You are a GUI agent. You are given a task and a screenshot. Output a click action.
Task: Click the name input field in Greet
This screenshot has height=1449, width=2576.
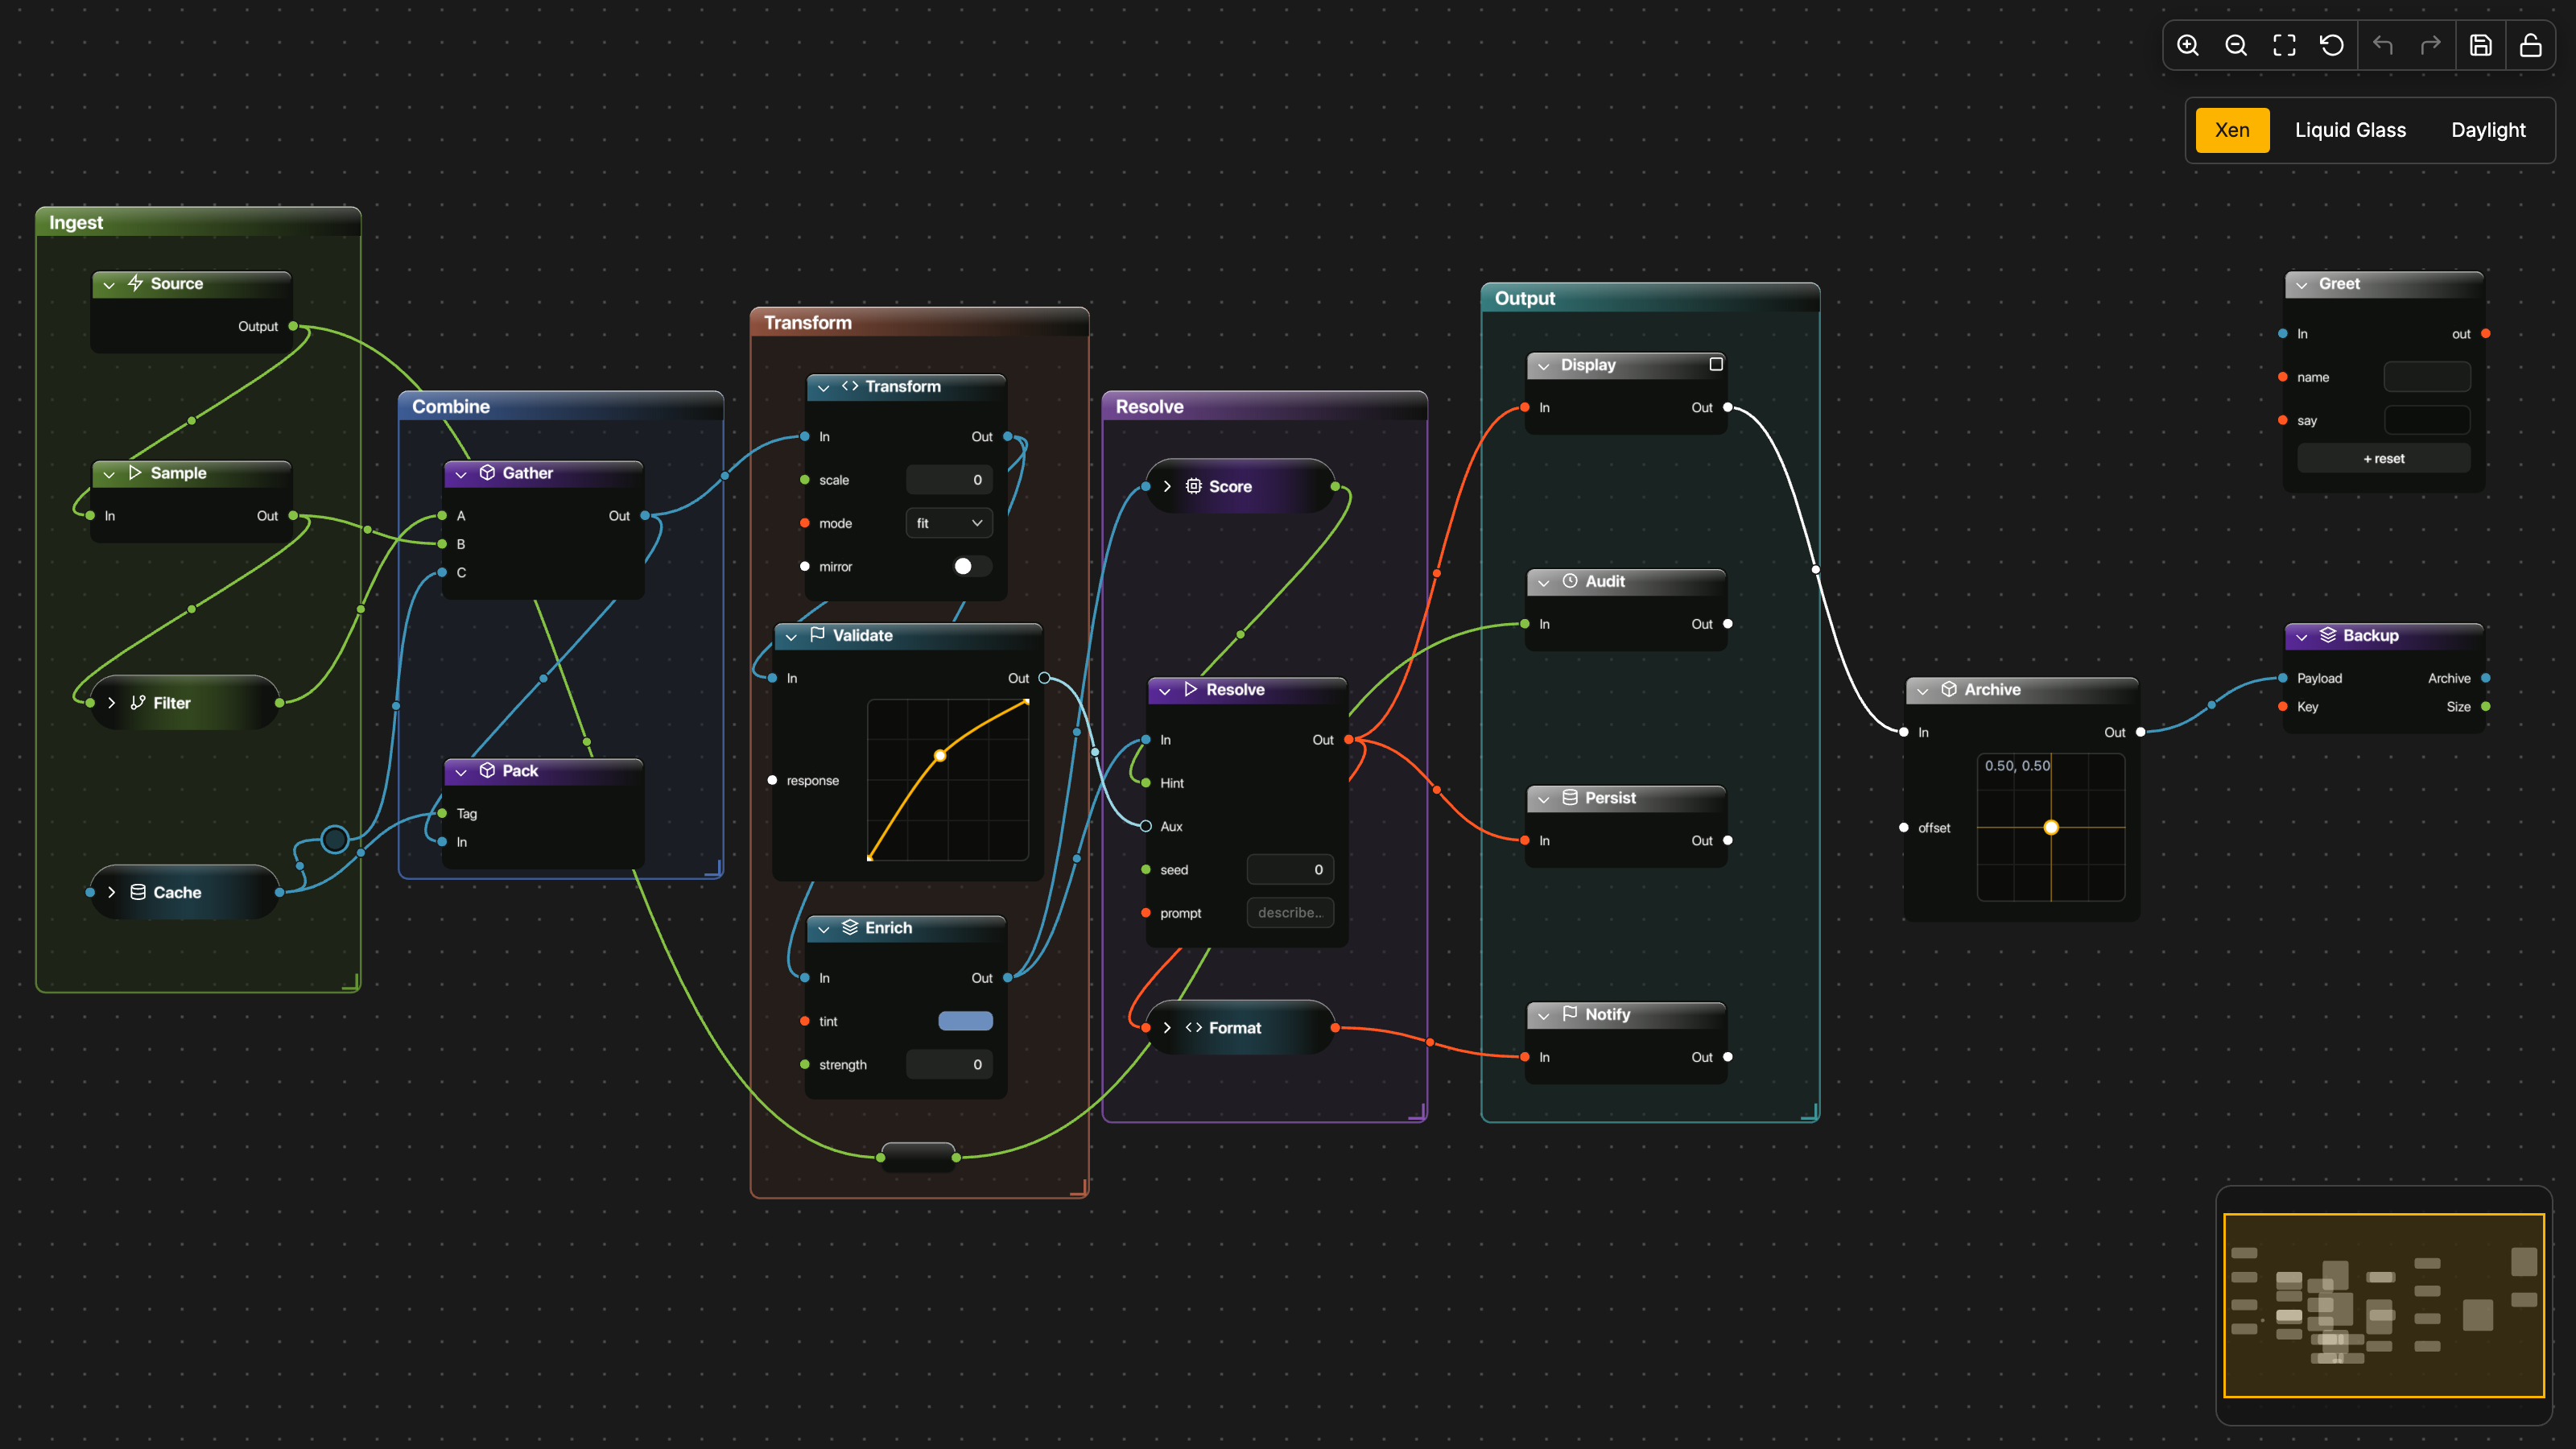tap(2427, 377)
